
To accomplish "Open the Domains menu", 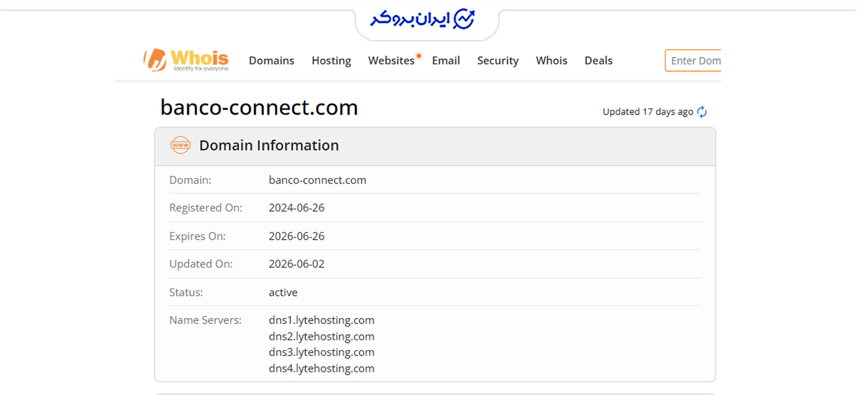I will point(271,60).
